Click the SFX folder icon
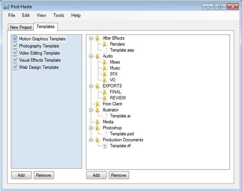Viewport: 242px width, 191px height. 105,74
